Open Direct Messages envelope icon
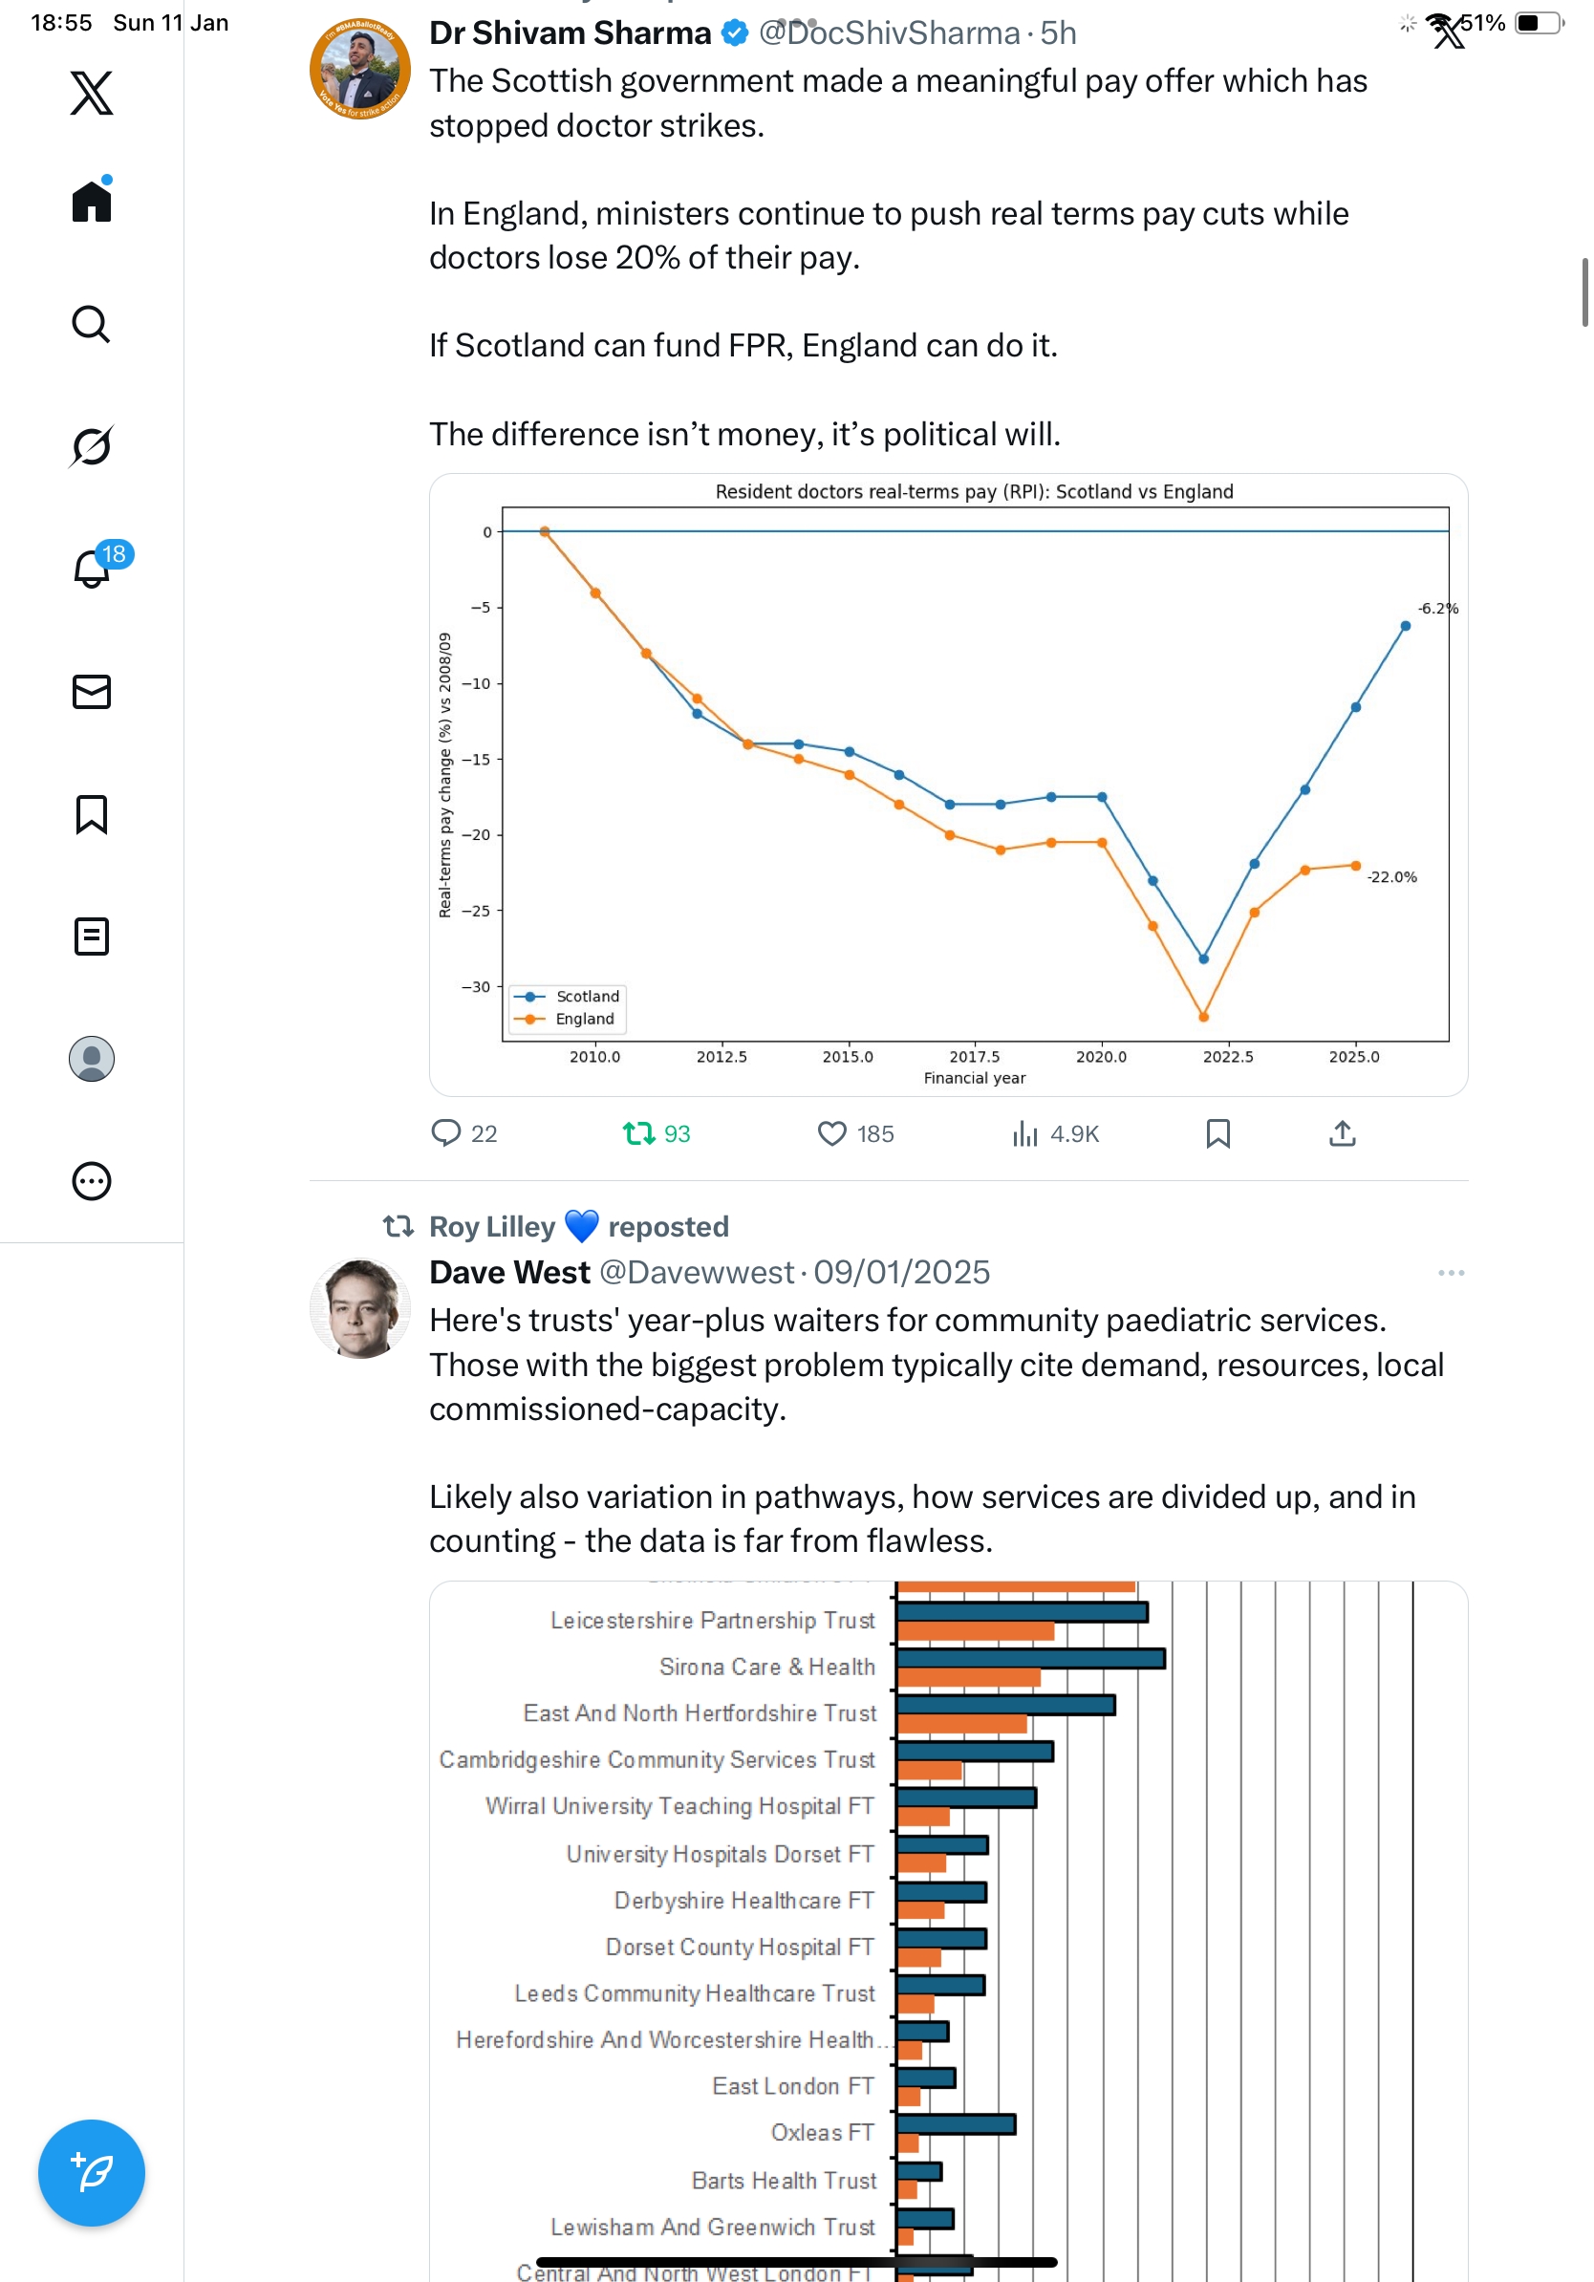 (92, 692)
